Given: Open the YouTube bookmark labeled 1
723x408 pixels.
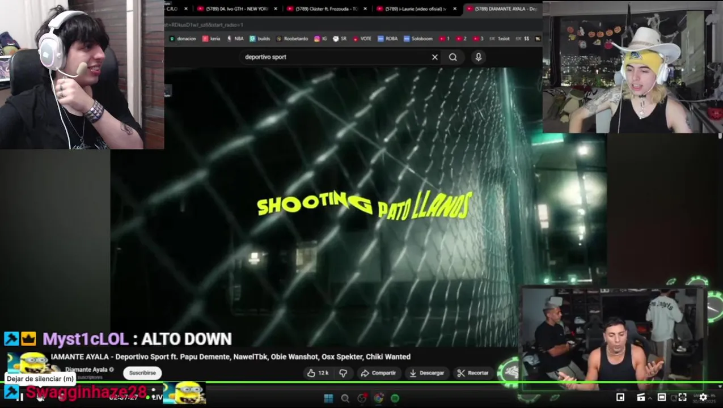Looking at the screenshot, I should [443, 39].
